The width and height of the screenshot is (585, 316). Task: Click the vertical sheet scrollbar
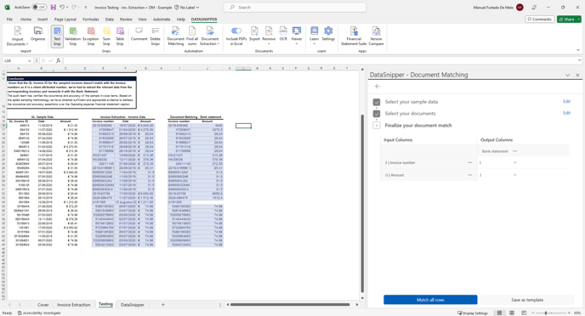click(362, 204)
